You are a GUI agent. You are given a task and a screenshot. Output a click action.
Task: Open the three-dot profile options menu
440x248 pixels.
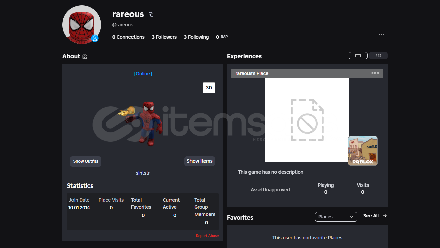[381, 34]
